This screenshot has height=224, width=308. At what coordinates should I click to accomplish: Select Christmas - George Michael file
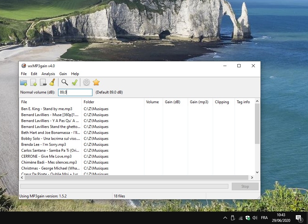coord(51,168)
